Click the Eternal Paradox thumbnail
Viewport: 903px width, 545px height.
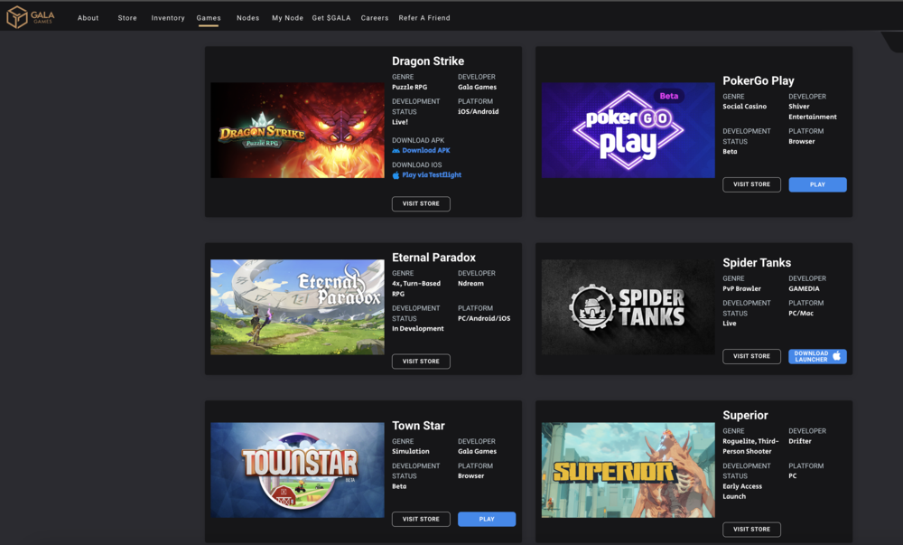(297, 307)
